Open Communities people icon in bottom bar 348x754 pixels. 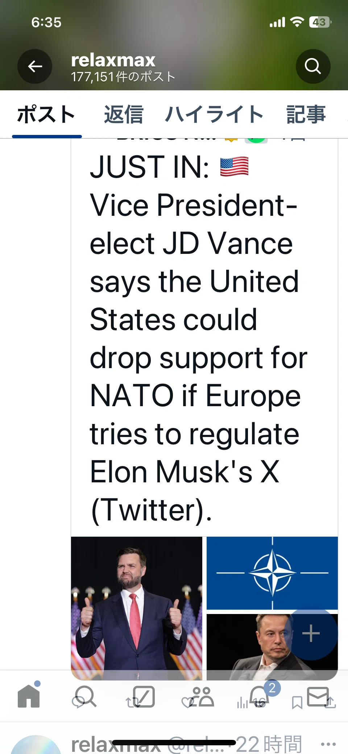click(202, 696)
